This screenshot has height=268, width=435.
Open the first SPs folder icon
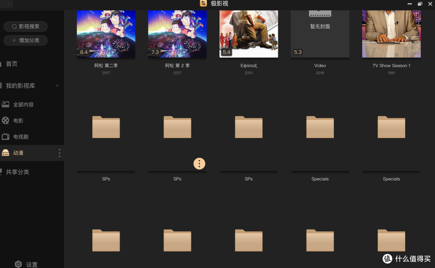(x=106, y=127)
